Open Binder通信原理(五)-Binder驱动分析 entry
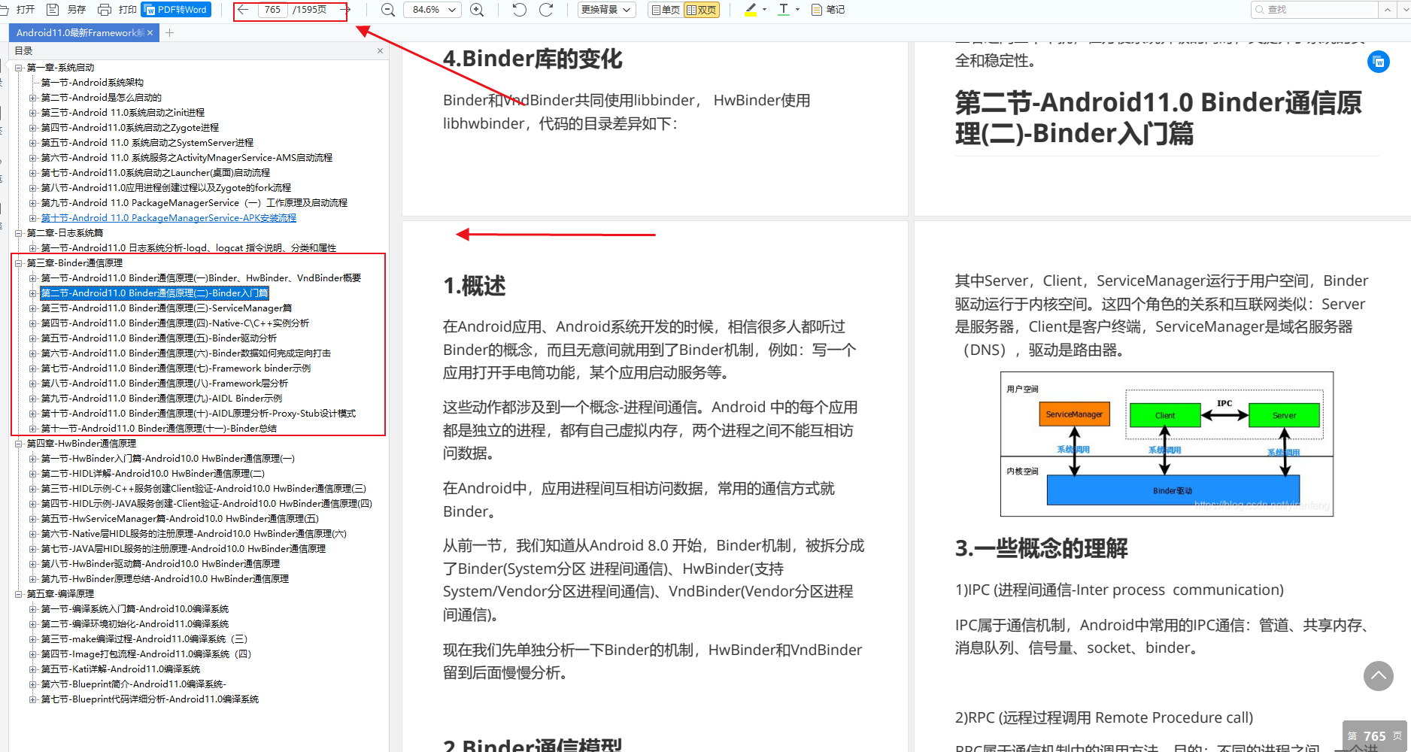This screenshot has height=752, width=1411. point(159,338)
